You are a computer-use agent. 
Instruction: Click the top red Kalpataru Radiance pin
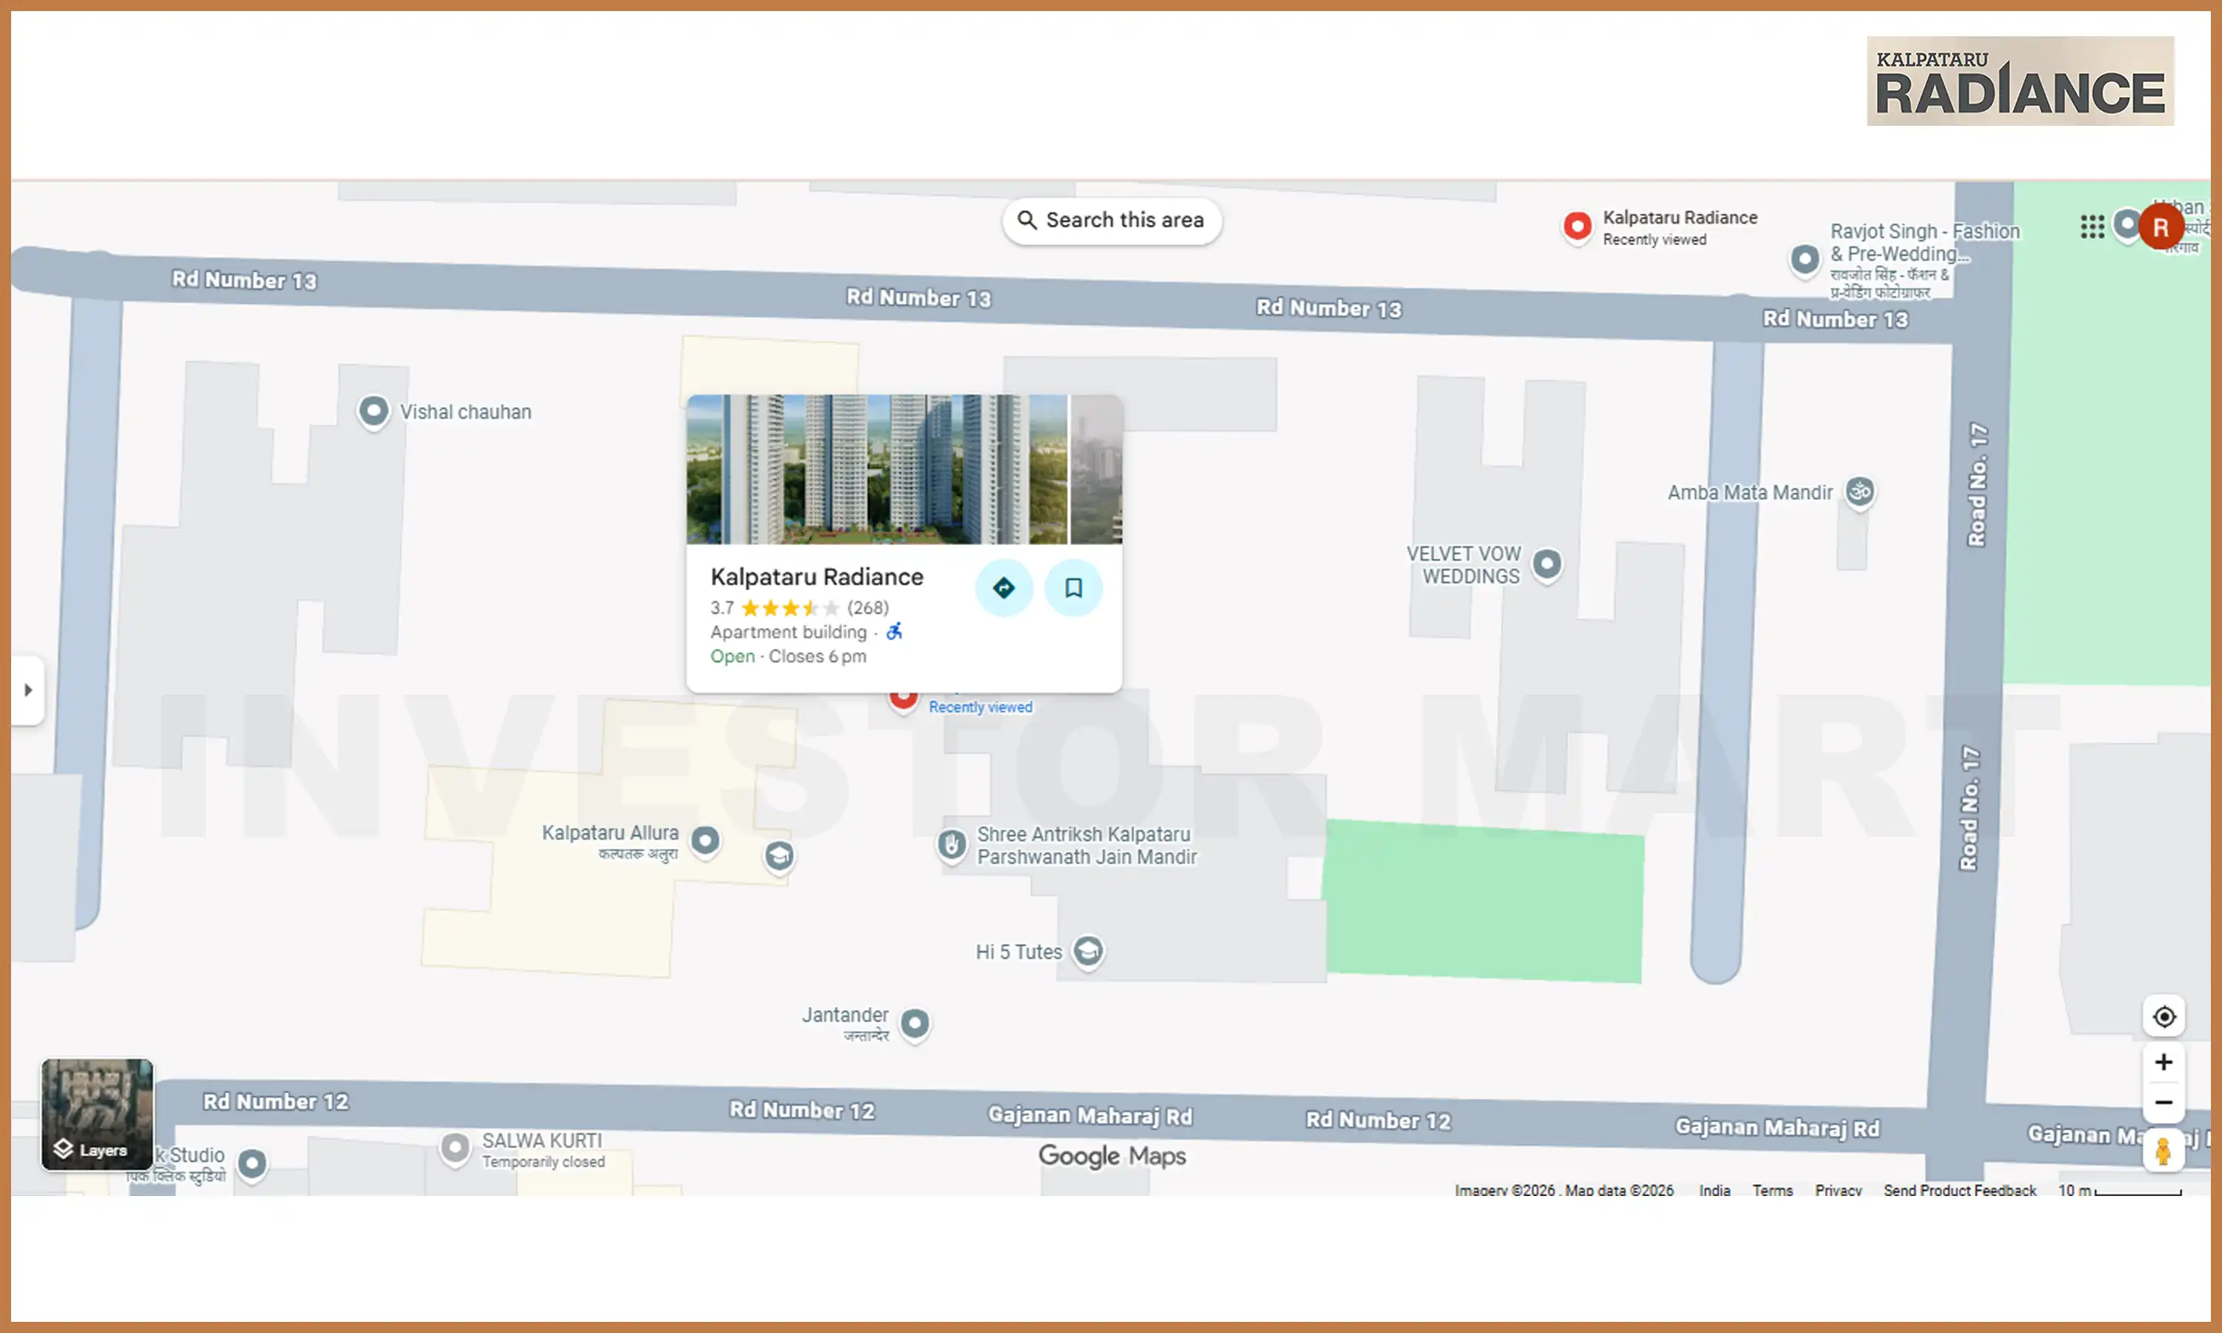(1577, 227)
